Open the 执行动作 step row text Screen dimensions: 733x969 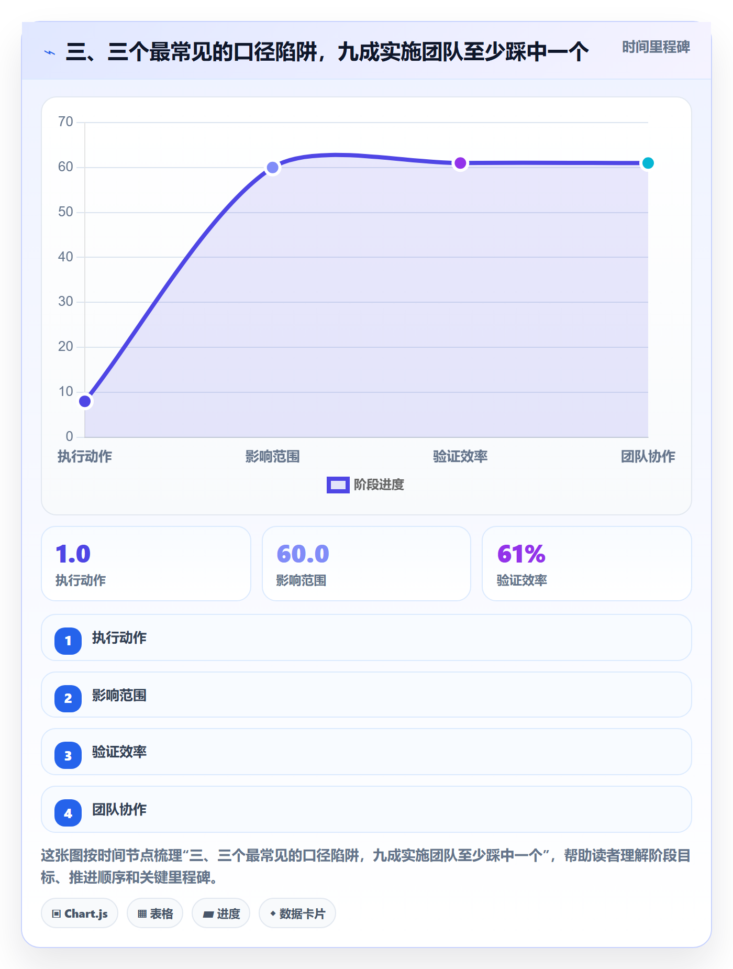[x=119, y=637]
